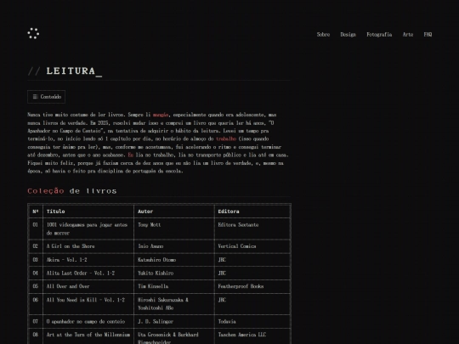This screenshot has height=344, width=459.
Task: Click the Editora Sextante cell
Action: coord(252,228)
